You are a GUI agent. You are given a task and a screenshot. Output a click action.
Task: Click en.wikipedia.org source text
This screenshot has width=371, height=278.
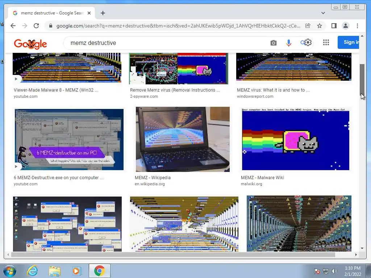150,184
